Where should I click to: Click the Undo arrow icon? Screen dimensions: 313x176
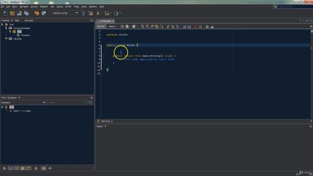[37, 13]
